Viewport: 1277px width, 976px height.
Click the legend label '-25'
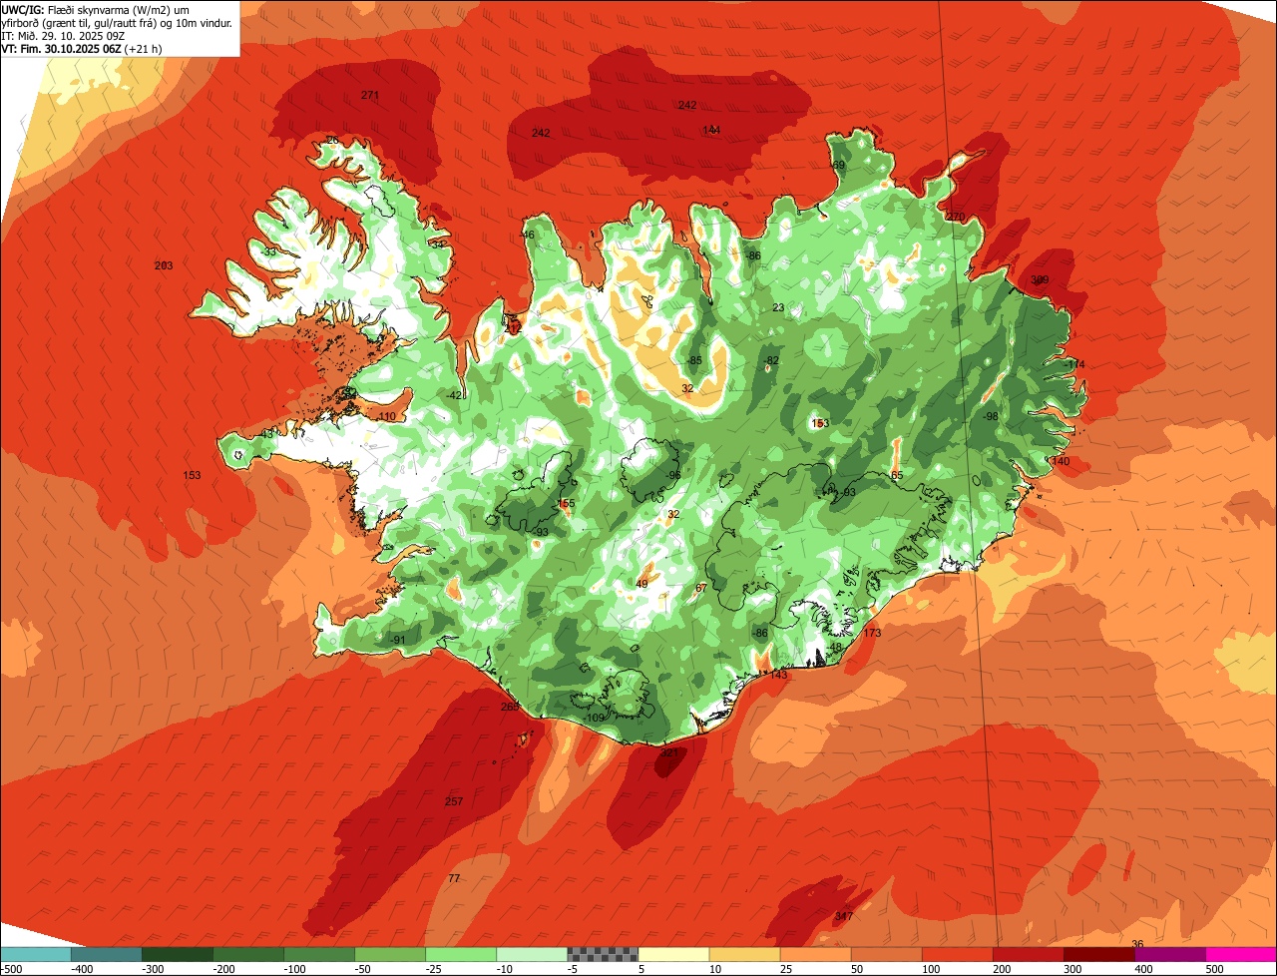coord(431,969)
